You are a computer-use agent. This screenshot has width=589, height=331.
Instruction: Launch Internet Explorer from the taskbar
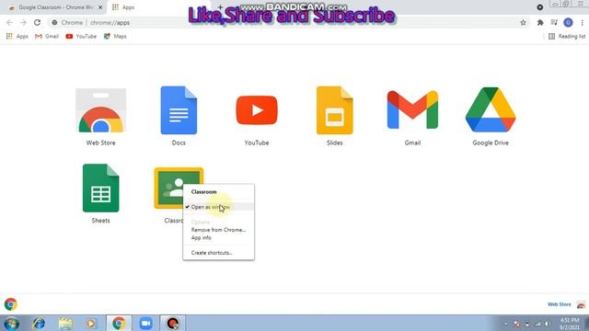click(x=39, y=324)
